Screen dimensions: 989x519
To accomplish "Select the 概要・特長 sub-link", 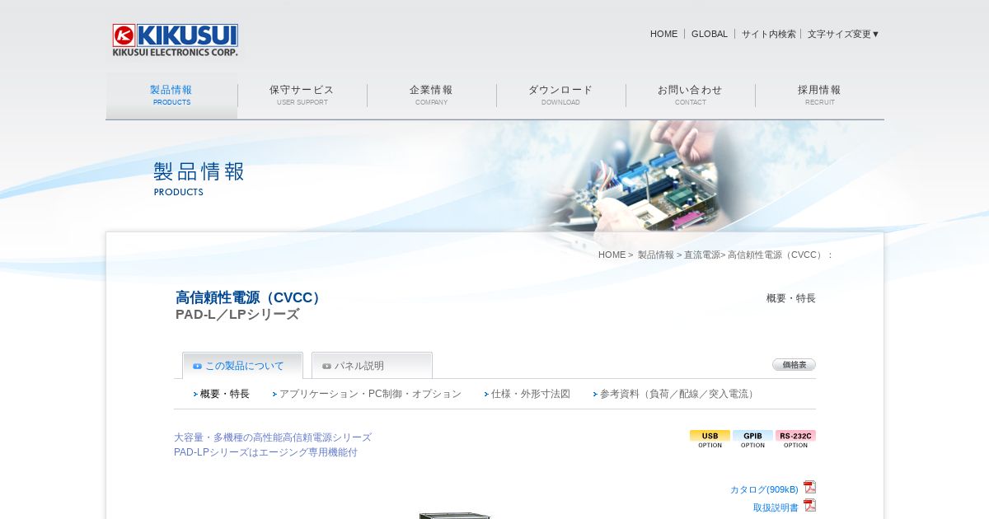I will coord(224,394).
